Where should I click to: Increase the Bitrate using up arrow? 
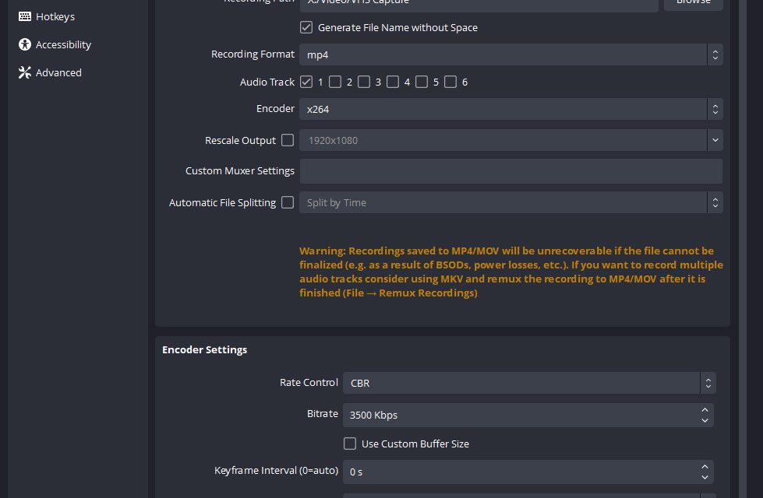pyautogui.click(x=705, y=410)
